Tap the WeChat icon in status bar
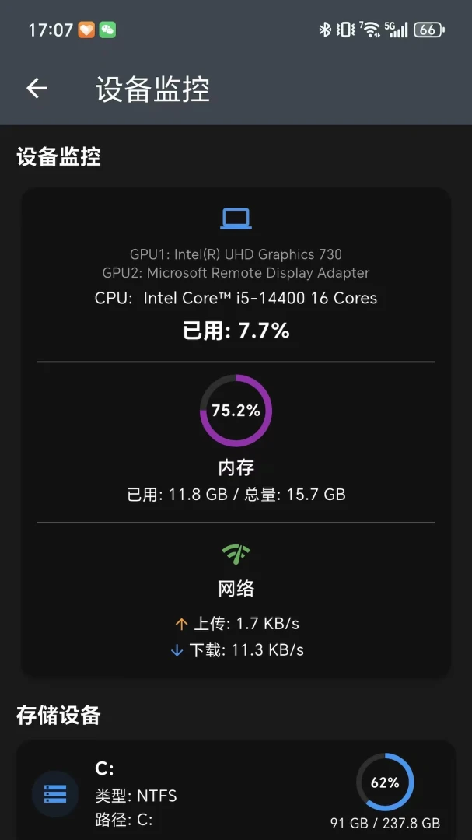This screenshot has width=472, height=840. [107, 30]
